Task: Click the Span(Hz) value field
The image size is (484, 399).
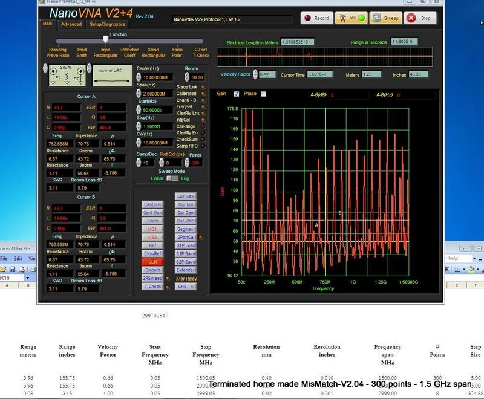Action: (x=157, y=94)
